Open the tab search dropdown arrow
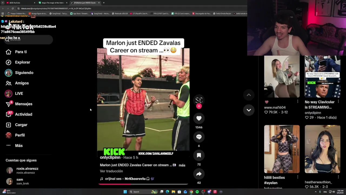 point(3,3)
